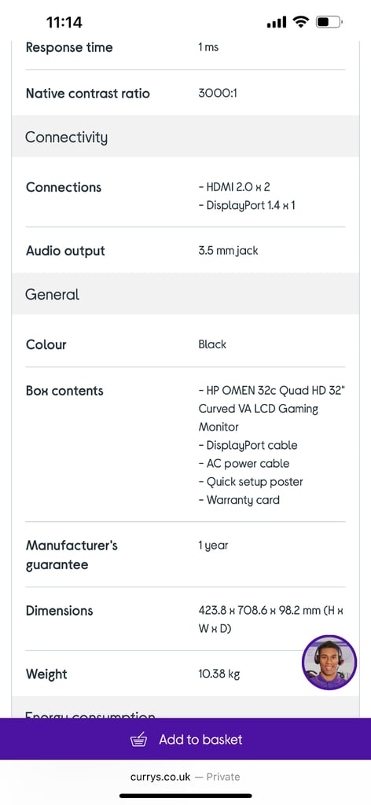The image size is (371, 805).
Task: Tap the battery icon in status bar
Action: 329,22
